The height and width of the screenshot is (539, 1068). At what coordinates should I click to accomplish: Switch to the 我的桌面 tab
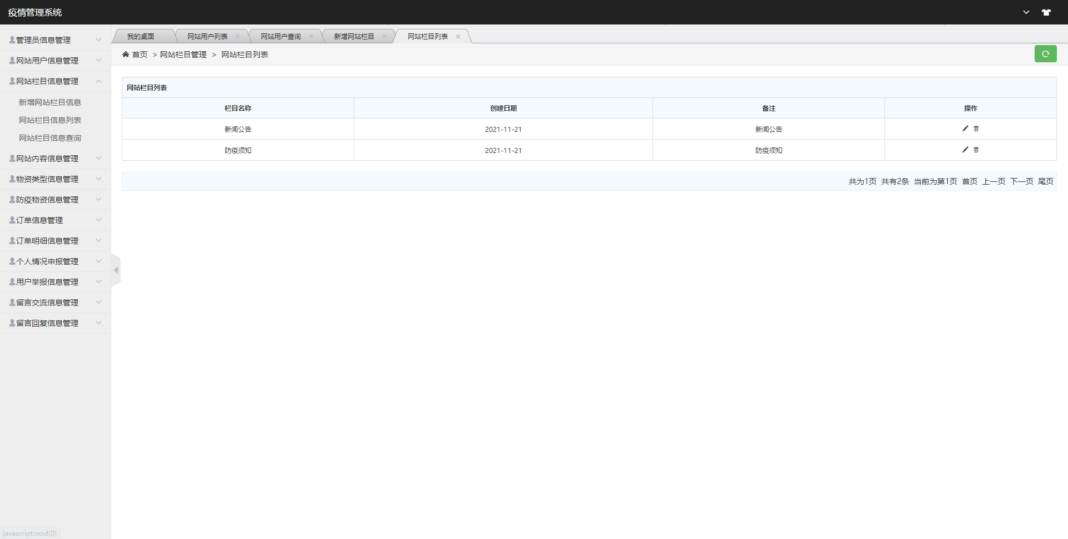point(141,37)
